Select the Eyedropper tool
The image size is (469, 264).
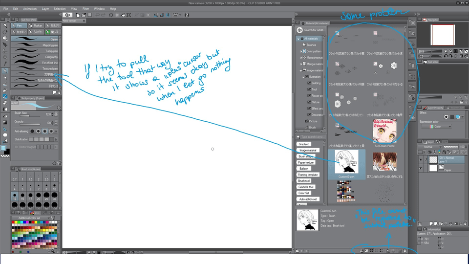click(x=5, y=64)
